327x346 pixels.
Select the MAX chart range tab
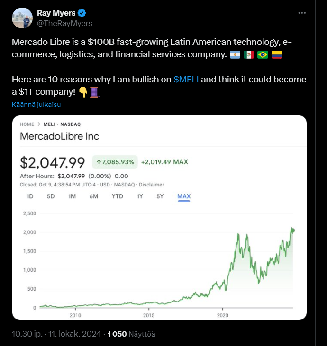click(184, 196)
